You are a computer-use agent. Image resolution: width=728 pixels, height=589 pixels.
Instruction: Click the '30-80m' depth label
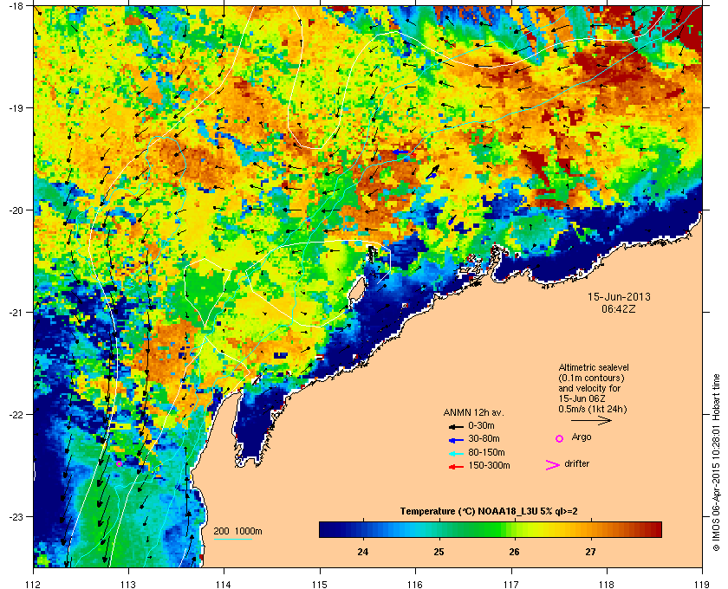pos(484,438)
